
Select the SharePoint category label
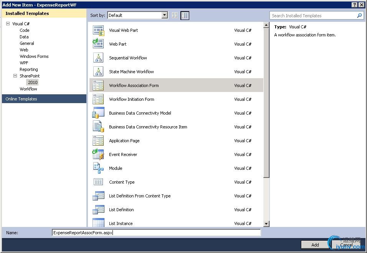(x=30, y=76)
